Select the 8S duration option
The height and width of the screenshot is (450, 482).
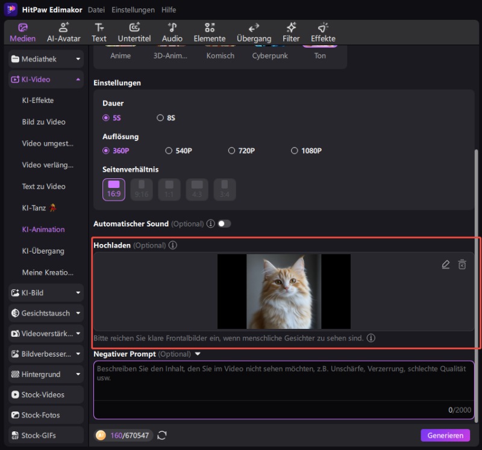tap(161, 117)
